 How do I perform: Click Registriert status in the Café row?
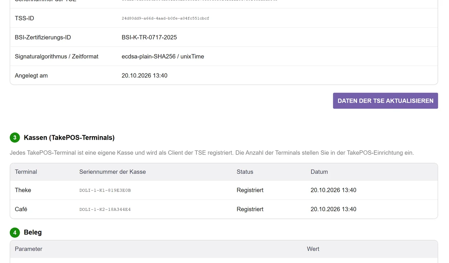[x=250, y=209]
